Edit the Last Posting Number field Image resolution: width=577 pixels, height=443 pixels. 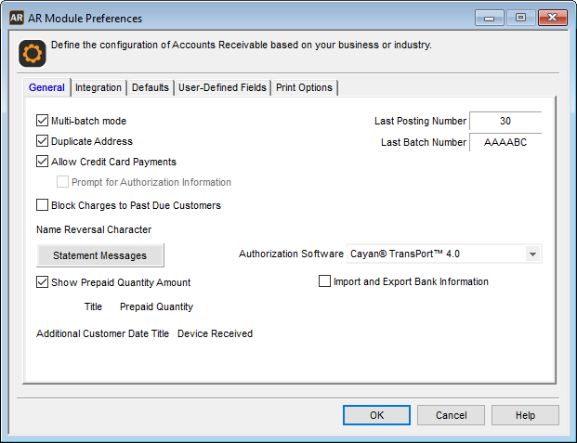505,121
